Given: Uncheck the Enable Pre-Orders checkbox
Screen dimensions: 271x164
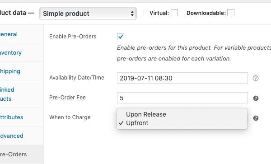Looking at the screenshot, I should tap(121, 37).
